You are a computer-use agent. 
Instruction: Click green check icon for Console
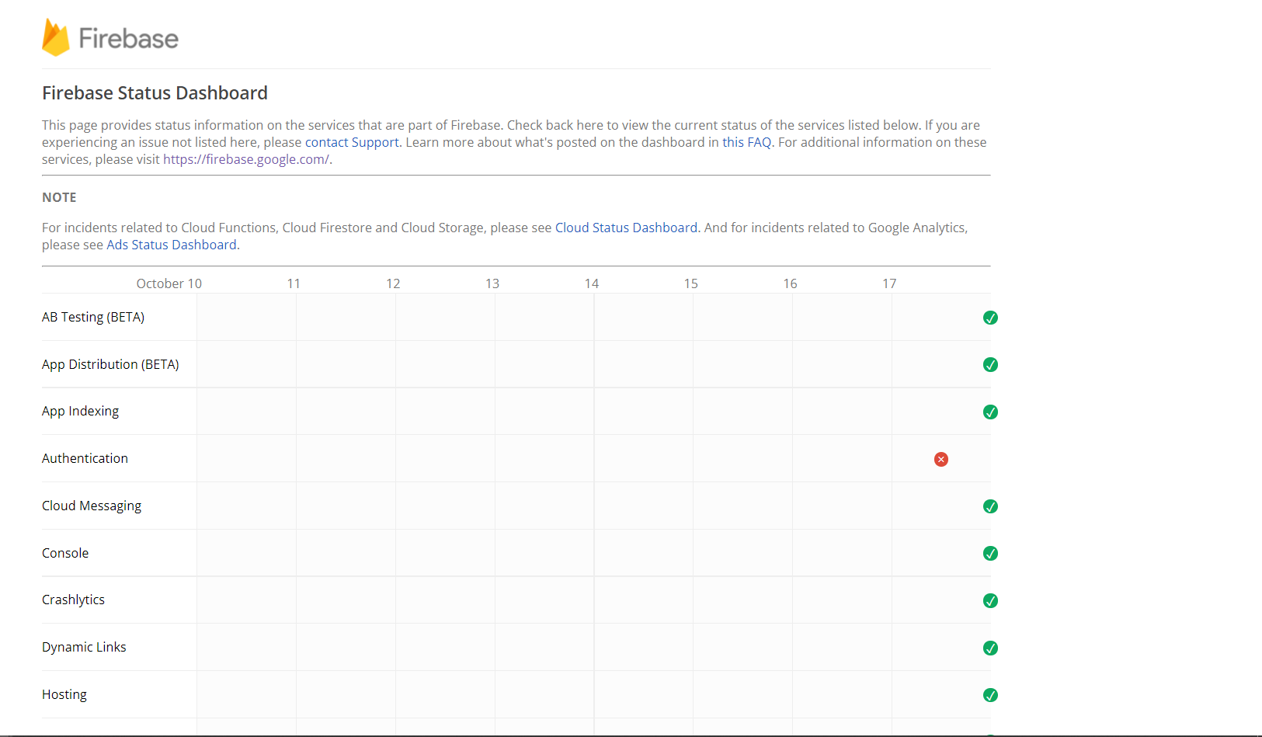(990, 554)
